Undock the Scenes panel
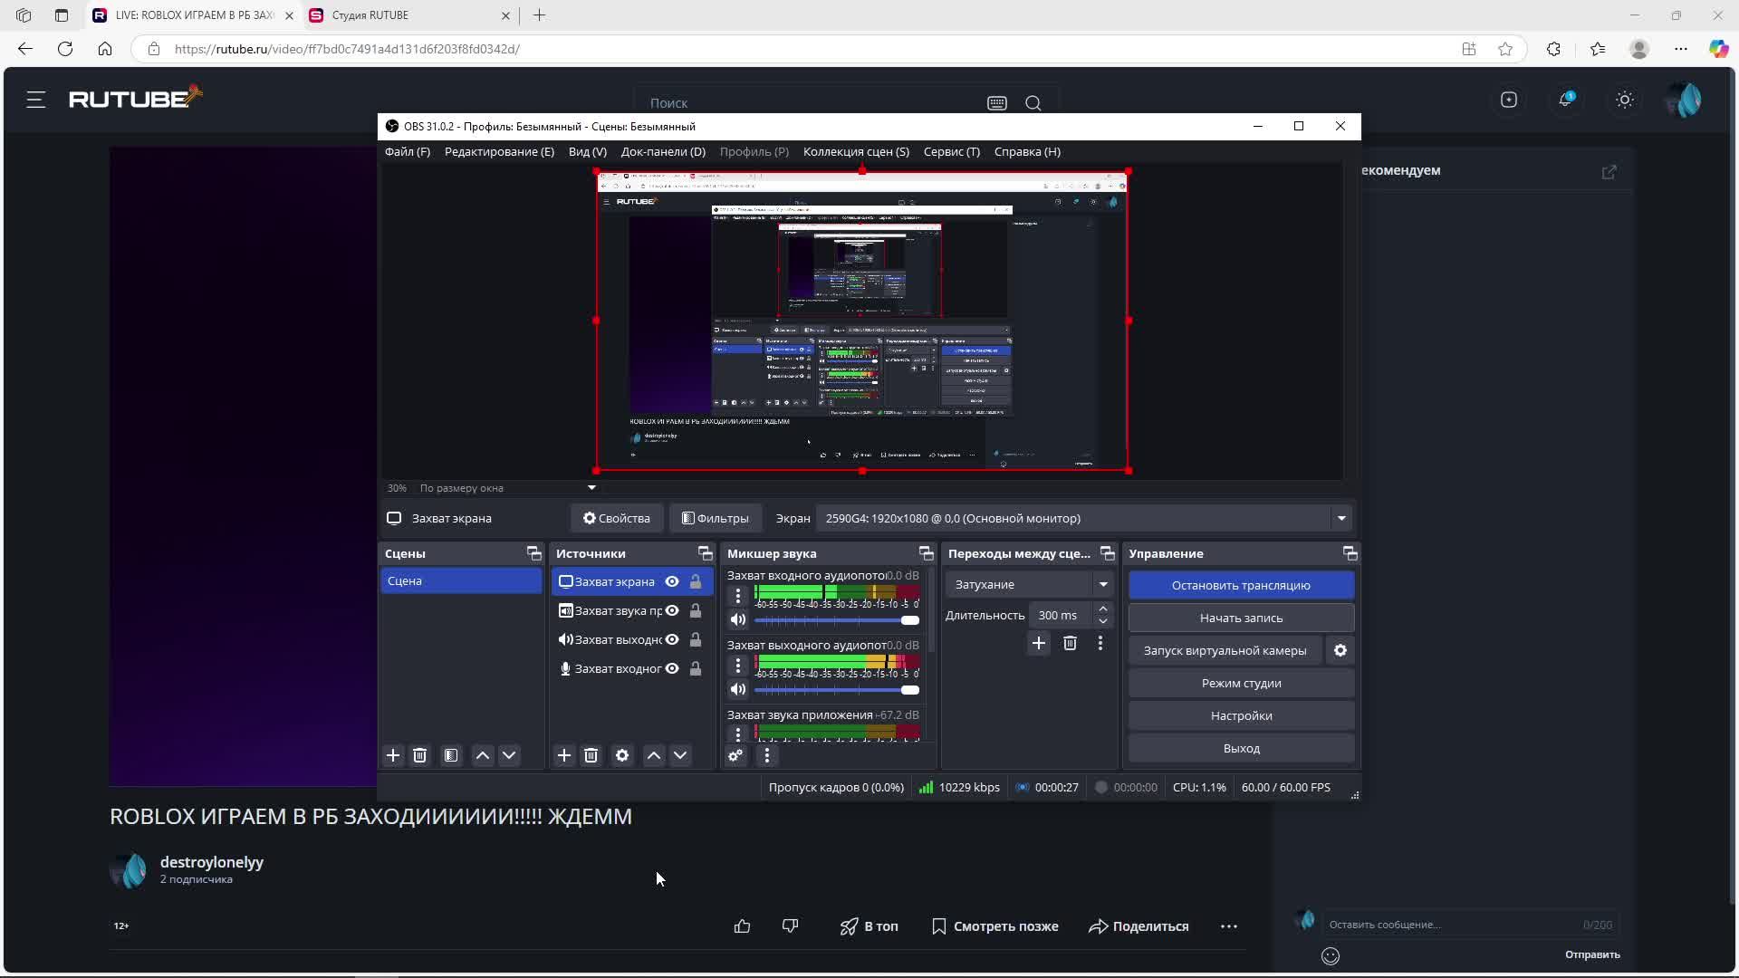The image size is (1739, 978). [533, 553]
